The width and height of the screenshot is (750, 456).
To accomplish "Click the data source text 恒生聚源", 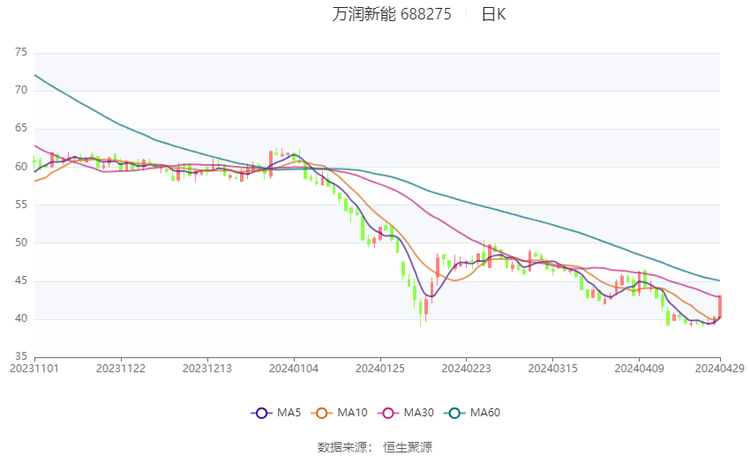I will [408, 447].
